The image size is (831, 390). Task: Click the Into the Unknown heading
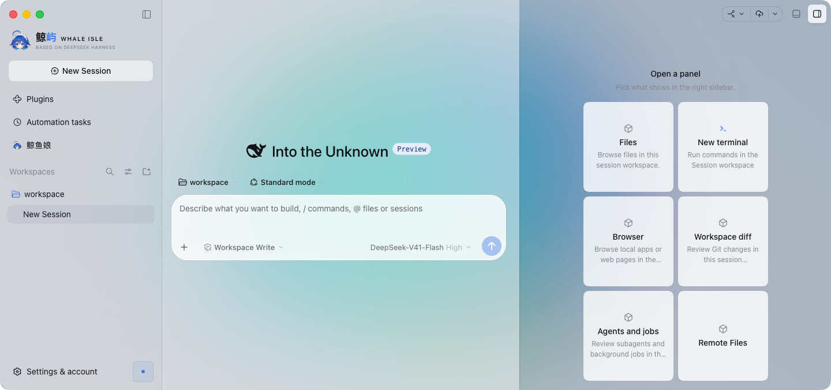pos(330,152)
